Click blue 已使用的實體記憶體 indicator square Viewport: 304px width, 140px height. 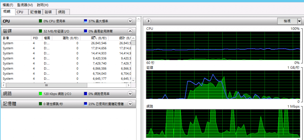point(85,104)
